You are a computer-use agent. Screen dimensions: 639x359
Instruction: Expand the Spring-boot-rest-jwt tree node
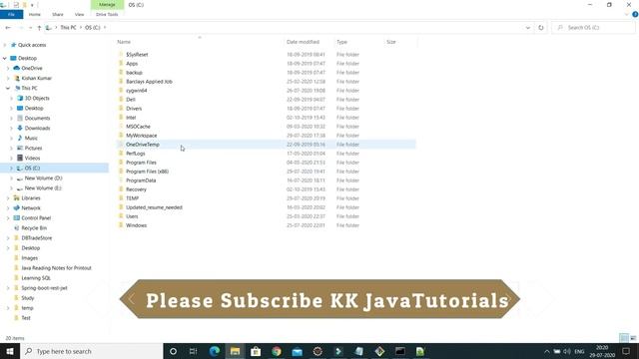[x=8, y=288]
